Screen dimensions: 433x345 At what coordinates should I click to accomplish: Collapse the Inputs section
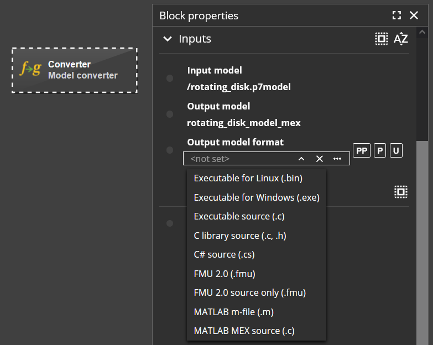point(167,39)
